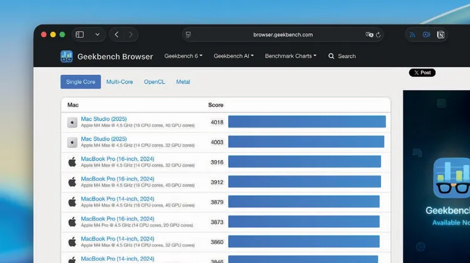Screen dimensions: 470x263
Task: Open the Benchmark Charts dropdown
Action: pyautogui.click(x=290, y=56)
